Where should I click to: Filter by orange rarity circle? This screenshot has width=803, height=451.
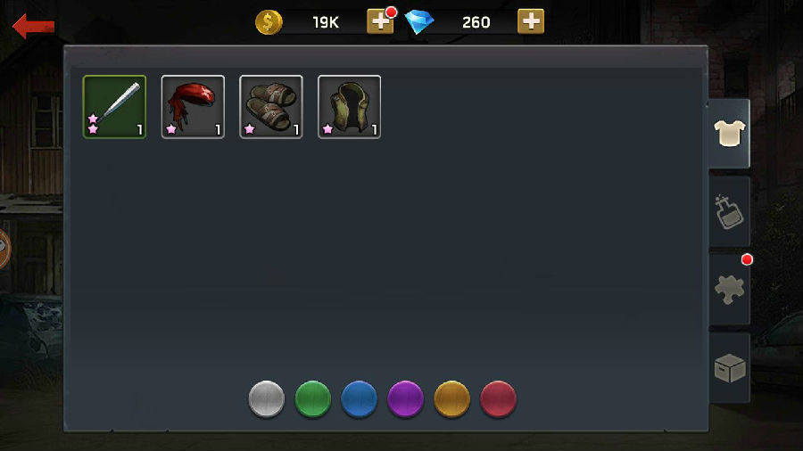tap(451, 398)
